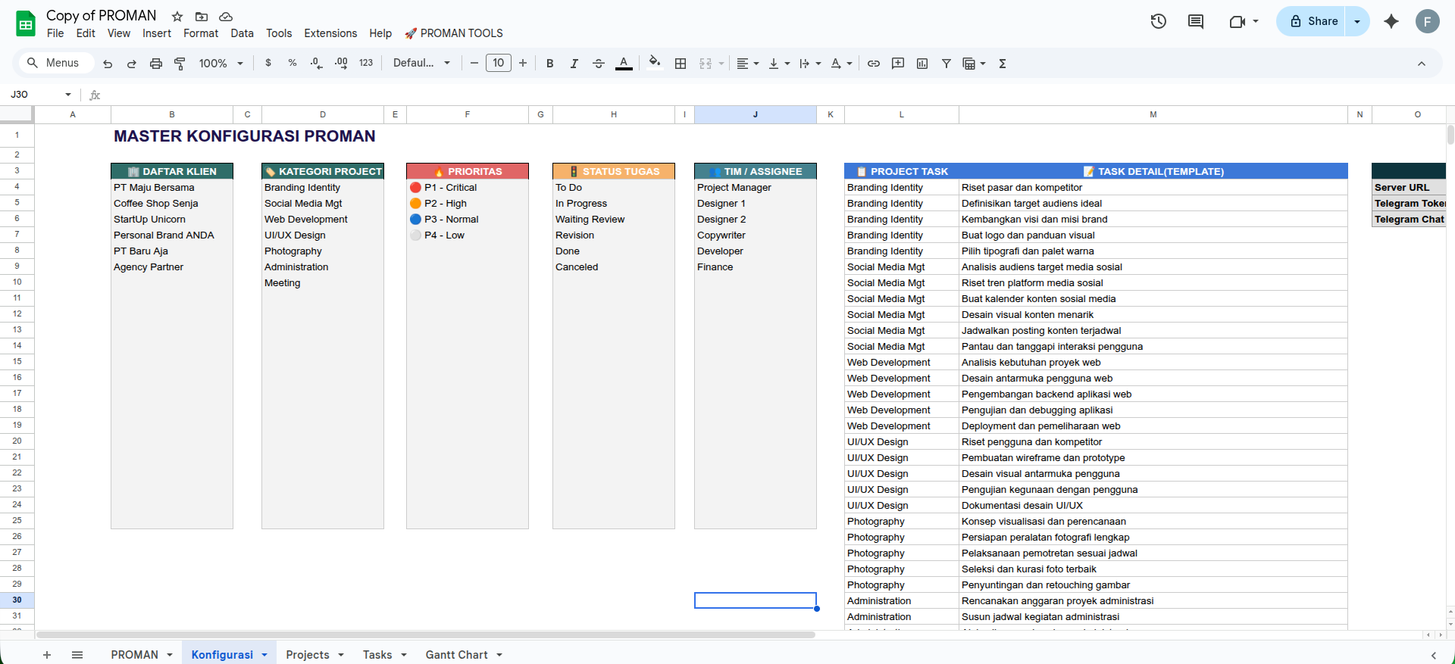Open the PROMAN TOOLS menu
Viewport: 1455px width, 664px height.
tap(454, 33)
